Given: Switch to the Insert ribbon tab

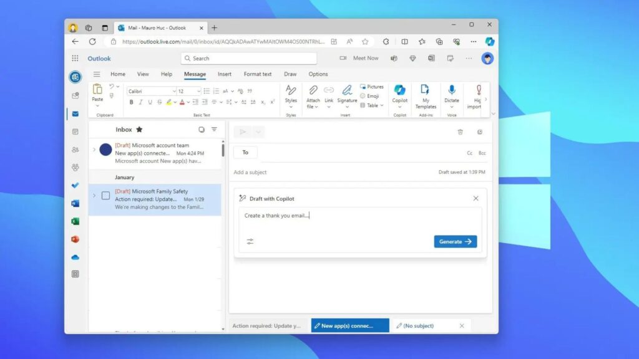Looking at the screenshot, I should click(225, 74).
